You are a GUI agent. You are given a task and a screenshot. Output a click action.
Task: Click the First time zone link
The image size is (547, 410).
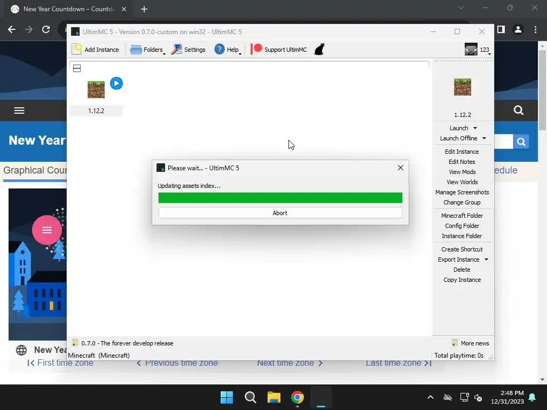[x=60, y=362]
